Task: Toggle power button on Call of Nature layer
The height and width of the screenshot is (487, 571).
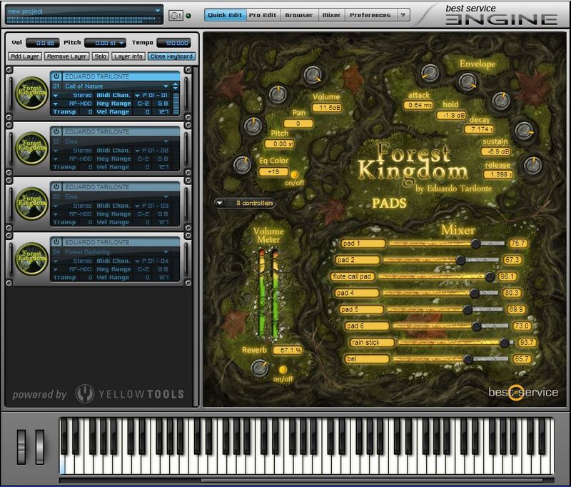Action: pyautogui.click(x=56, y=75)
